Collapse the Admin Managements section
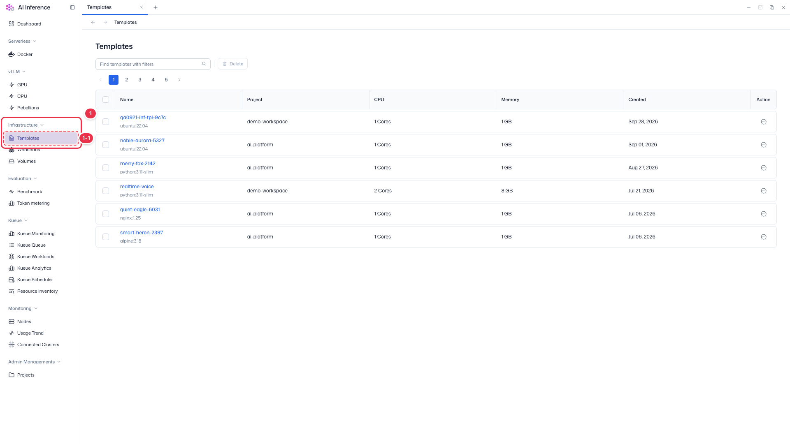 tap(35, 362)
